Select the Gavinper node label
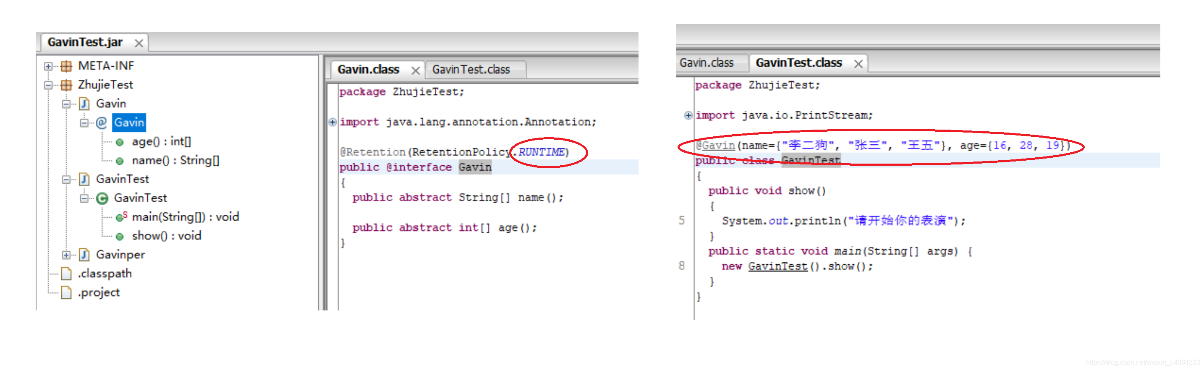 [x=120, y=255]
